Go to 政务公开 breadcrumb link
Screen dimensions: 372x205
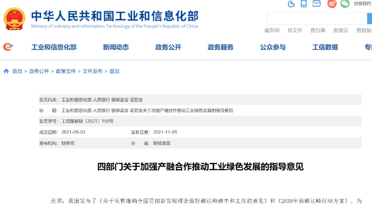[x=39, y=71]
